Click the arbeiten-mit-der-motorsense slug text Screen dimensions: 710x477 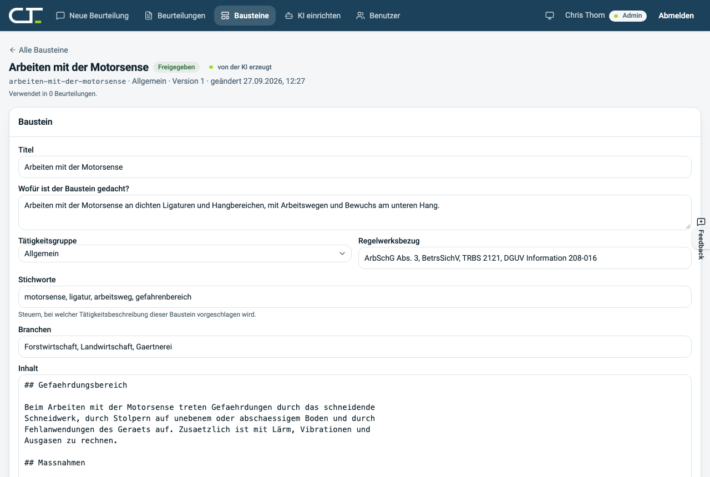[68, 81]
